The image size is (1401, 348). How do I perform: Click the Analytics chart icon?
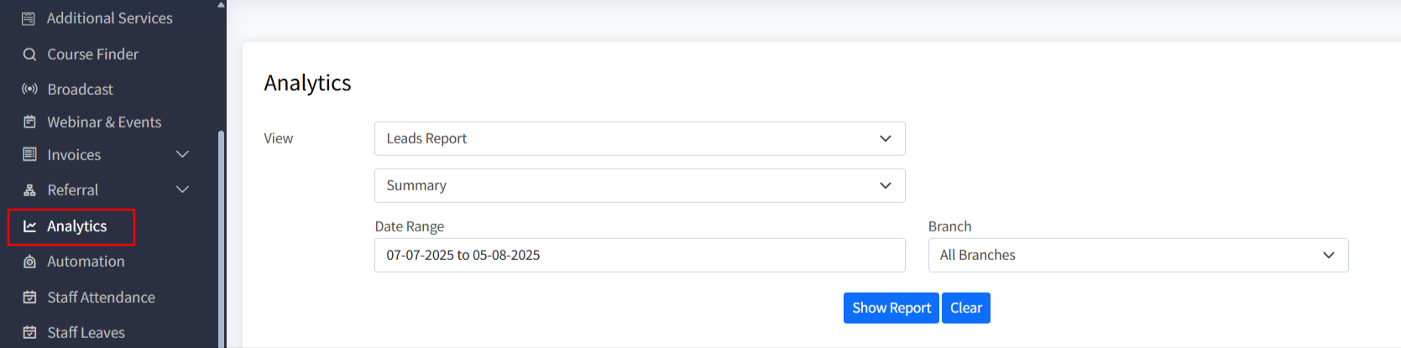[x=29, y=226]
